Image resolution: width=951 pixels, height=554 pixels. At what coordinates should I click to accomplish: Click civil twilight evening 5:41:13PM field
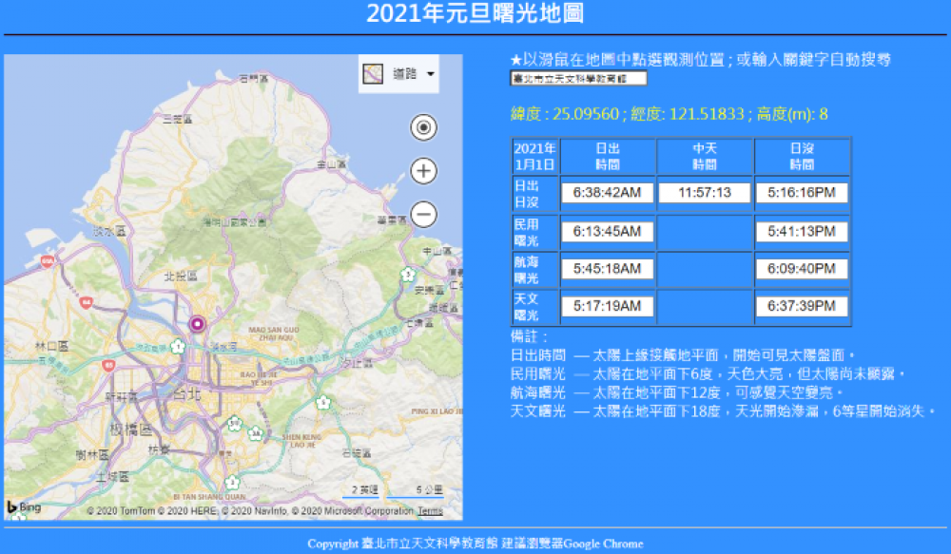(802, 232)
